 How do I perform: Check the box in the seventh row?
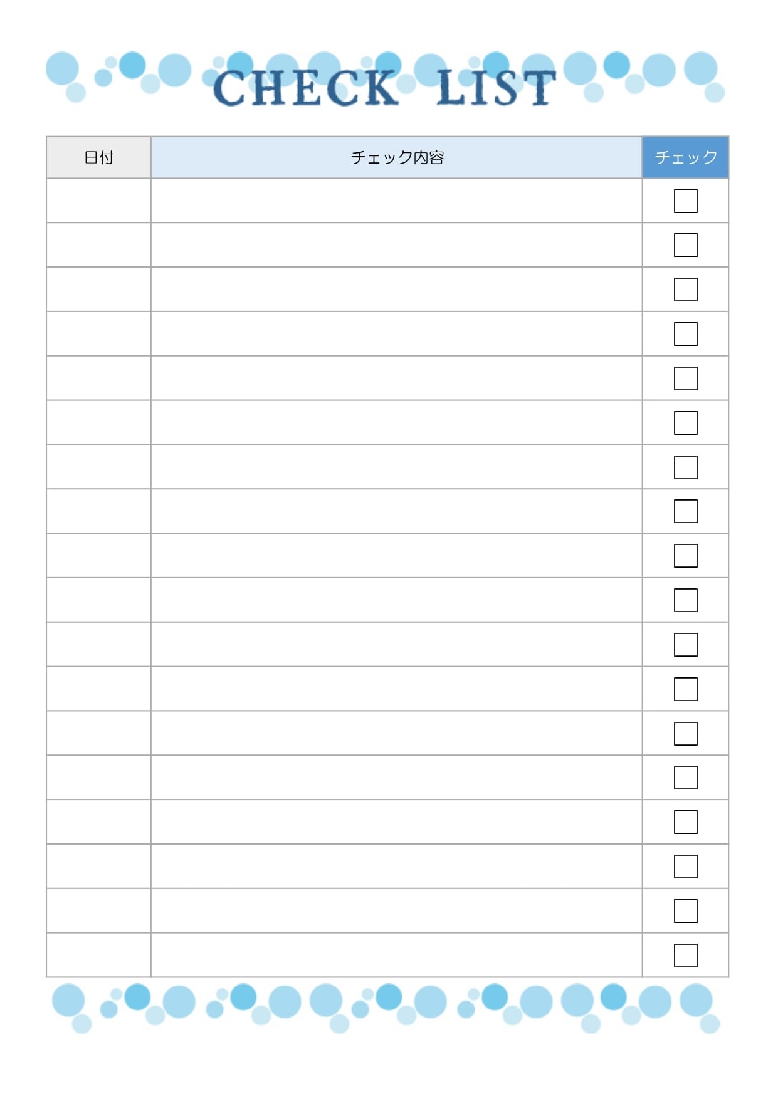(685, 467)
